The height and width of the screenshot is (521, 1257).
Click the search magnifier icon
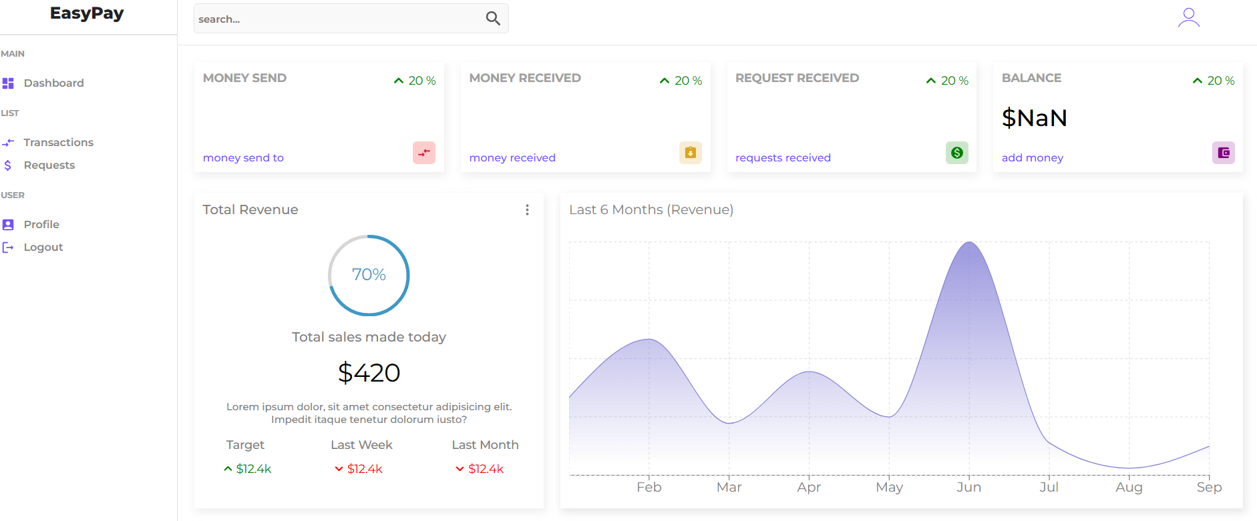coord(493,19)
